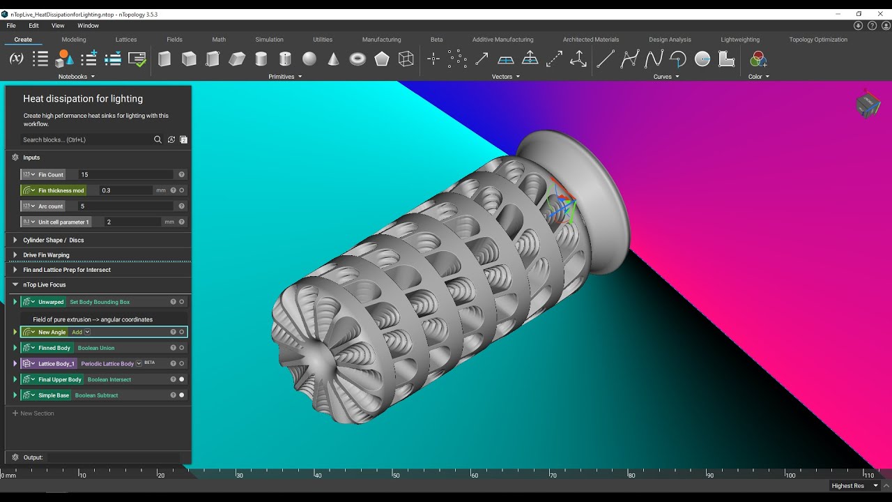Toggle visibility circle for Finned Body block

[182, 348]
